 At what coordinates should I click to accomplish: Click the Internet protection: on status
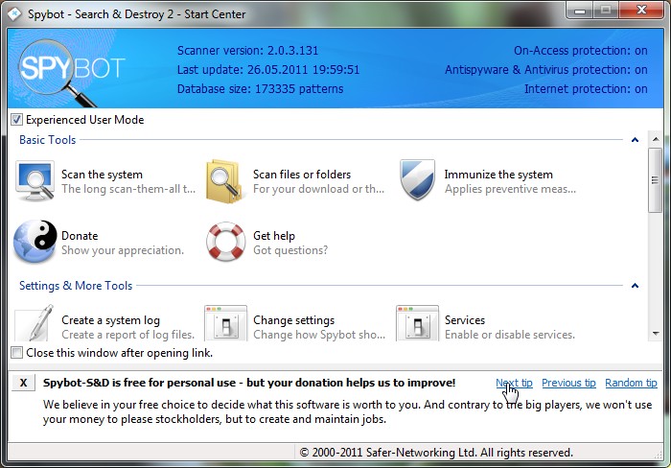586,89
